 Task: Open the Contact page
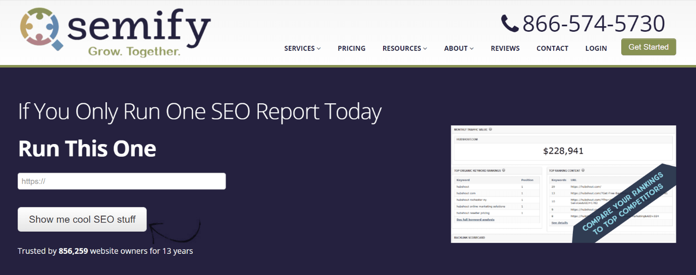(x=552, y=48)
